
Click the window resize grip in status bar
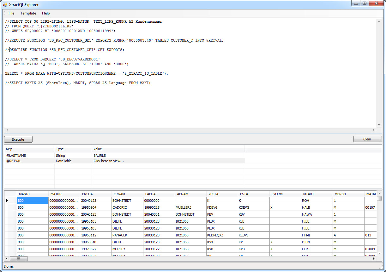[x=381, y=267]
